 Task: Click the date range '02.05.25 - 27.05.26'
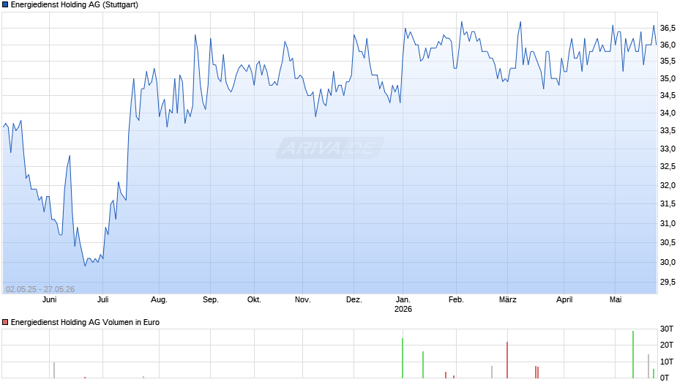40,289
